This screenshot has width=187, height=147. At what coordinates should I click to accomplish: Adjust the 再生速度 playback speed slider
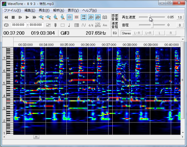click(x=150, y=17)
